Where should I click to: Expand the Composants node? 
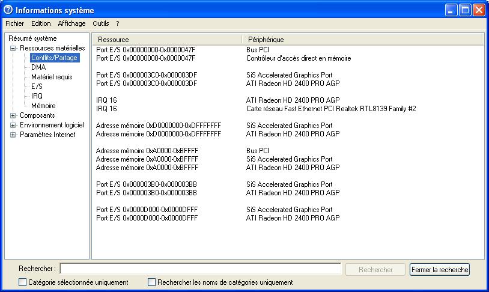pos(13,115)
